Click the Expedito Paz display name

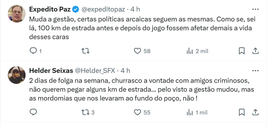[x=50, y=9]
